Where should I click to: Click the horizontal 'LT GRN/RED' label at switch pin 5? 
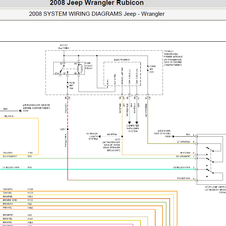[184, 142]
